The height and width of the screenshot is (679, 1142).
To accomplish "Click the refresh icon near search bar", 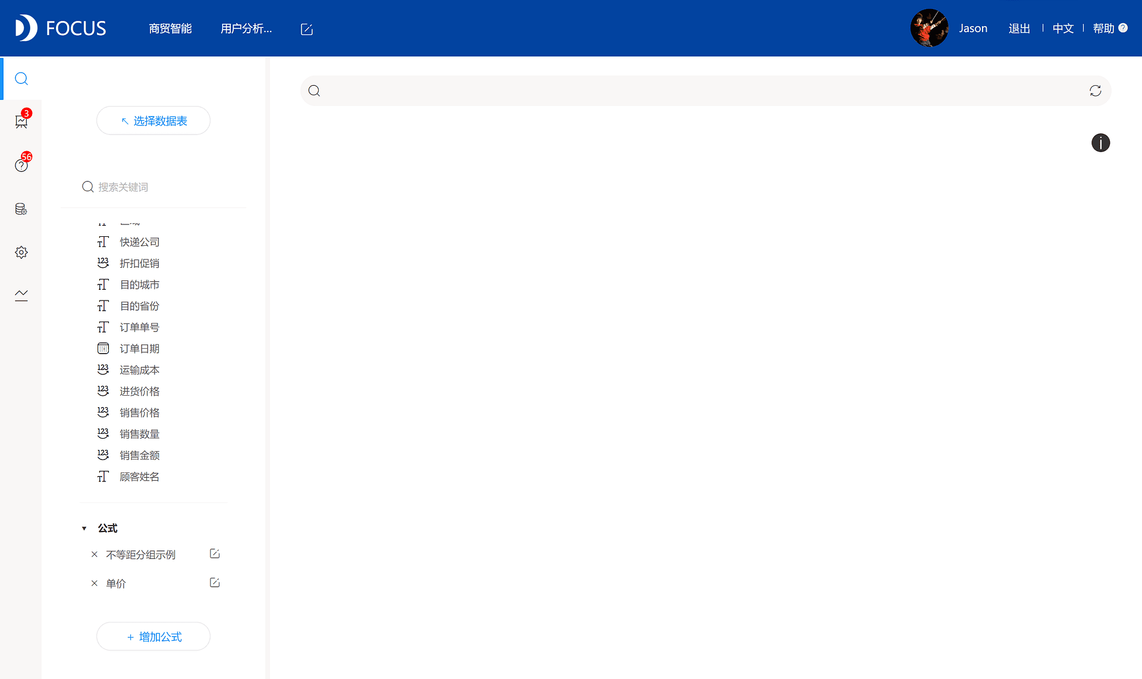I will [x=1095, y=90].
